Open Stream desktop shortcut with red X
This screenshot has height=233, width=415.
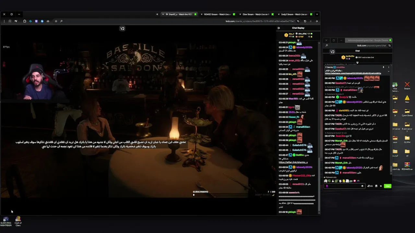click(x=407, y=86)
